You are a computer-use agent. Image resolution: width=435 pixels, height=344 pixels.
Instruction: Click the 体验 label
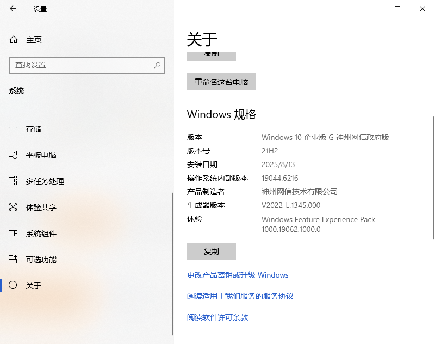coord(195,219)
